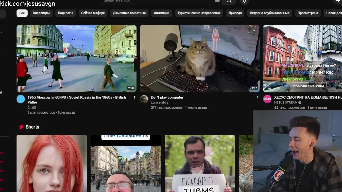Viewport: 342px width, 192px height.
Task: Open the red-haired girl Short
Action: click(x=52, y=163)
